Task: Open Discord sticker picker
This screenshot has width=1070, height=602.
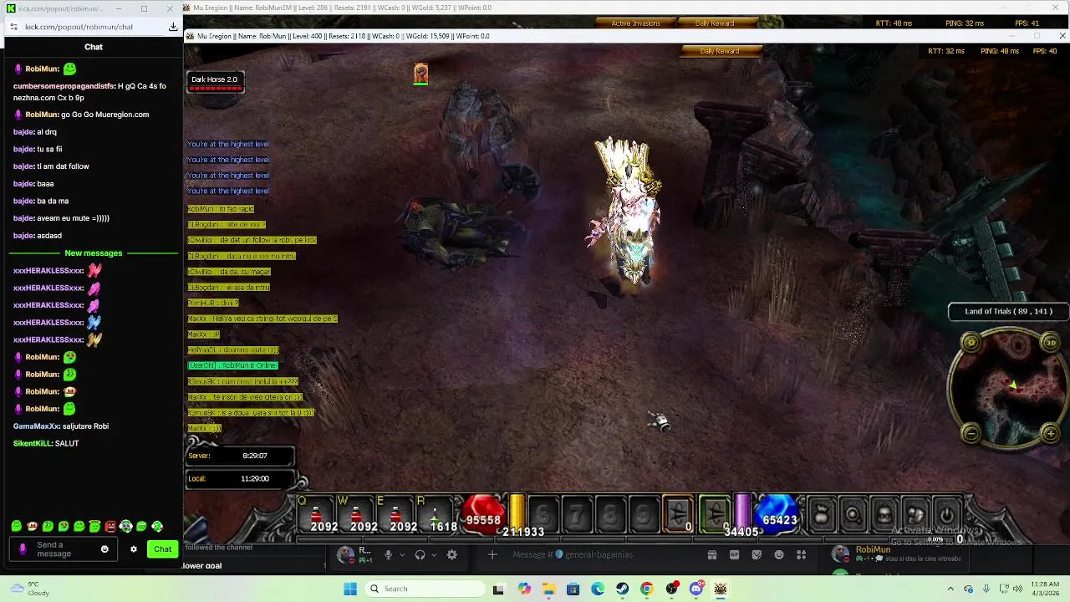Action: [x=757, y=554]
